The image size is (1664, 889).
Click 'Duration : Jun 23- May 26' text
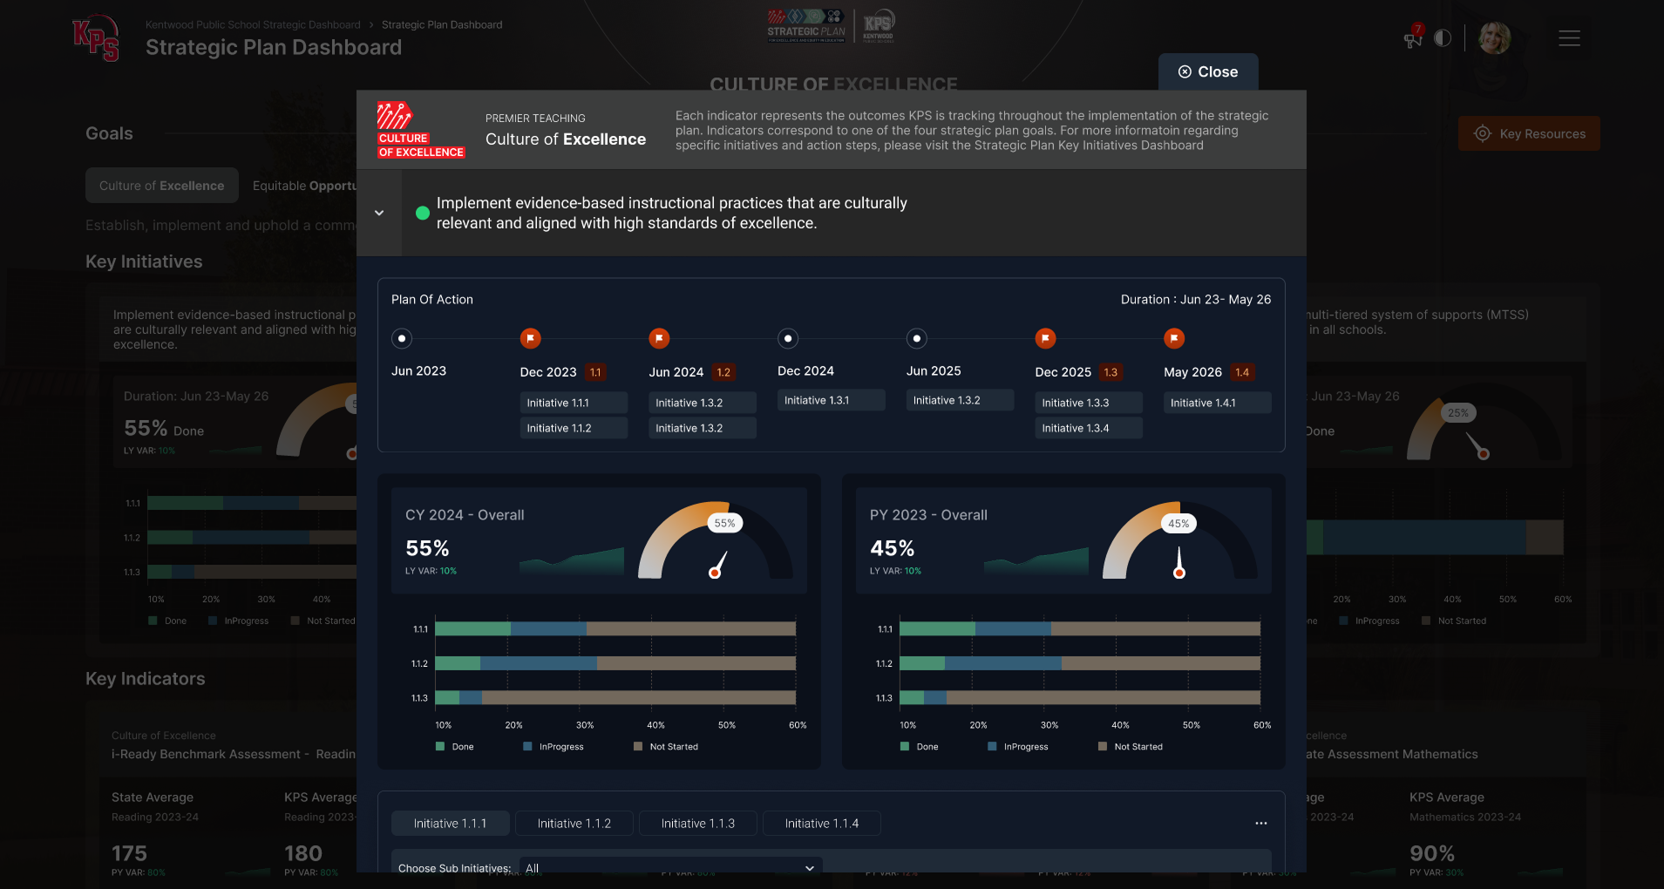point(1196,299)
